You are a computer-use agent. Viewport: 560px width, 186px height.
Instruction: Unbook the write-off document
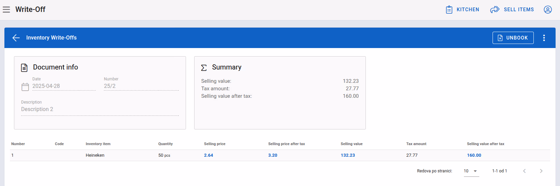513,38
